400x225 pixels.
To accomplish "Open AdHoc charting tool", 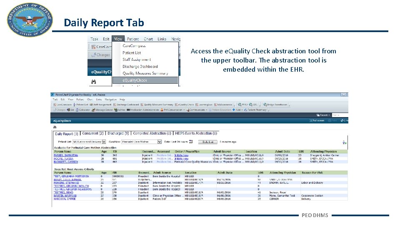I will tap(120, 110).
